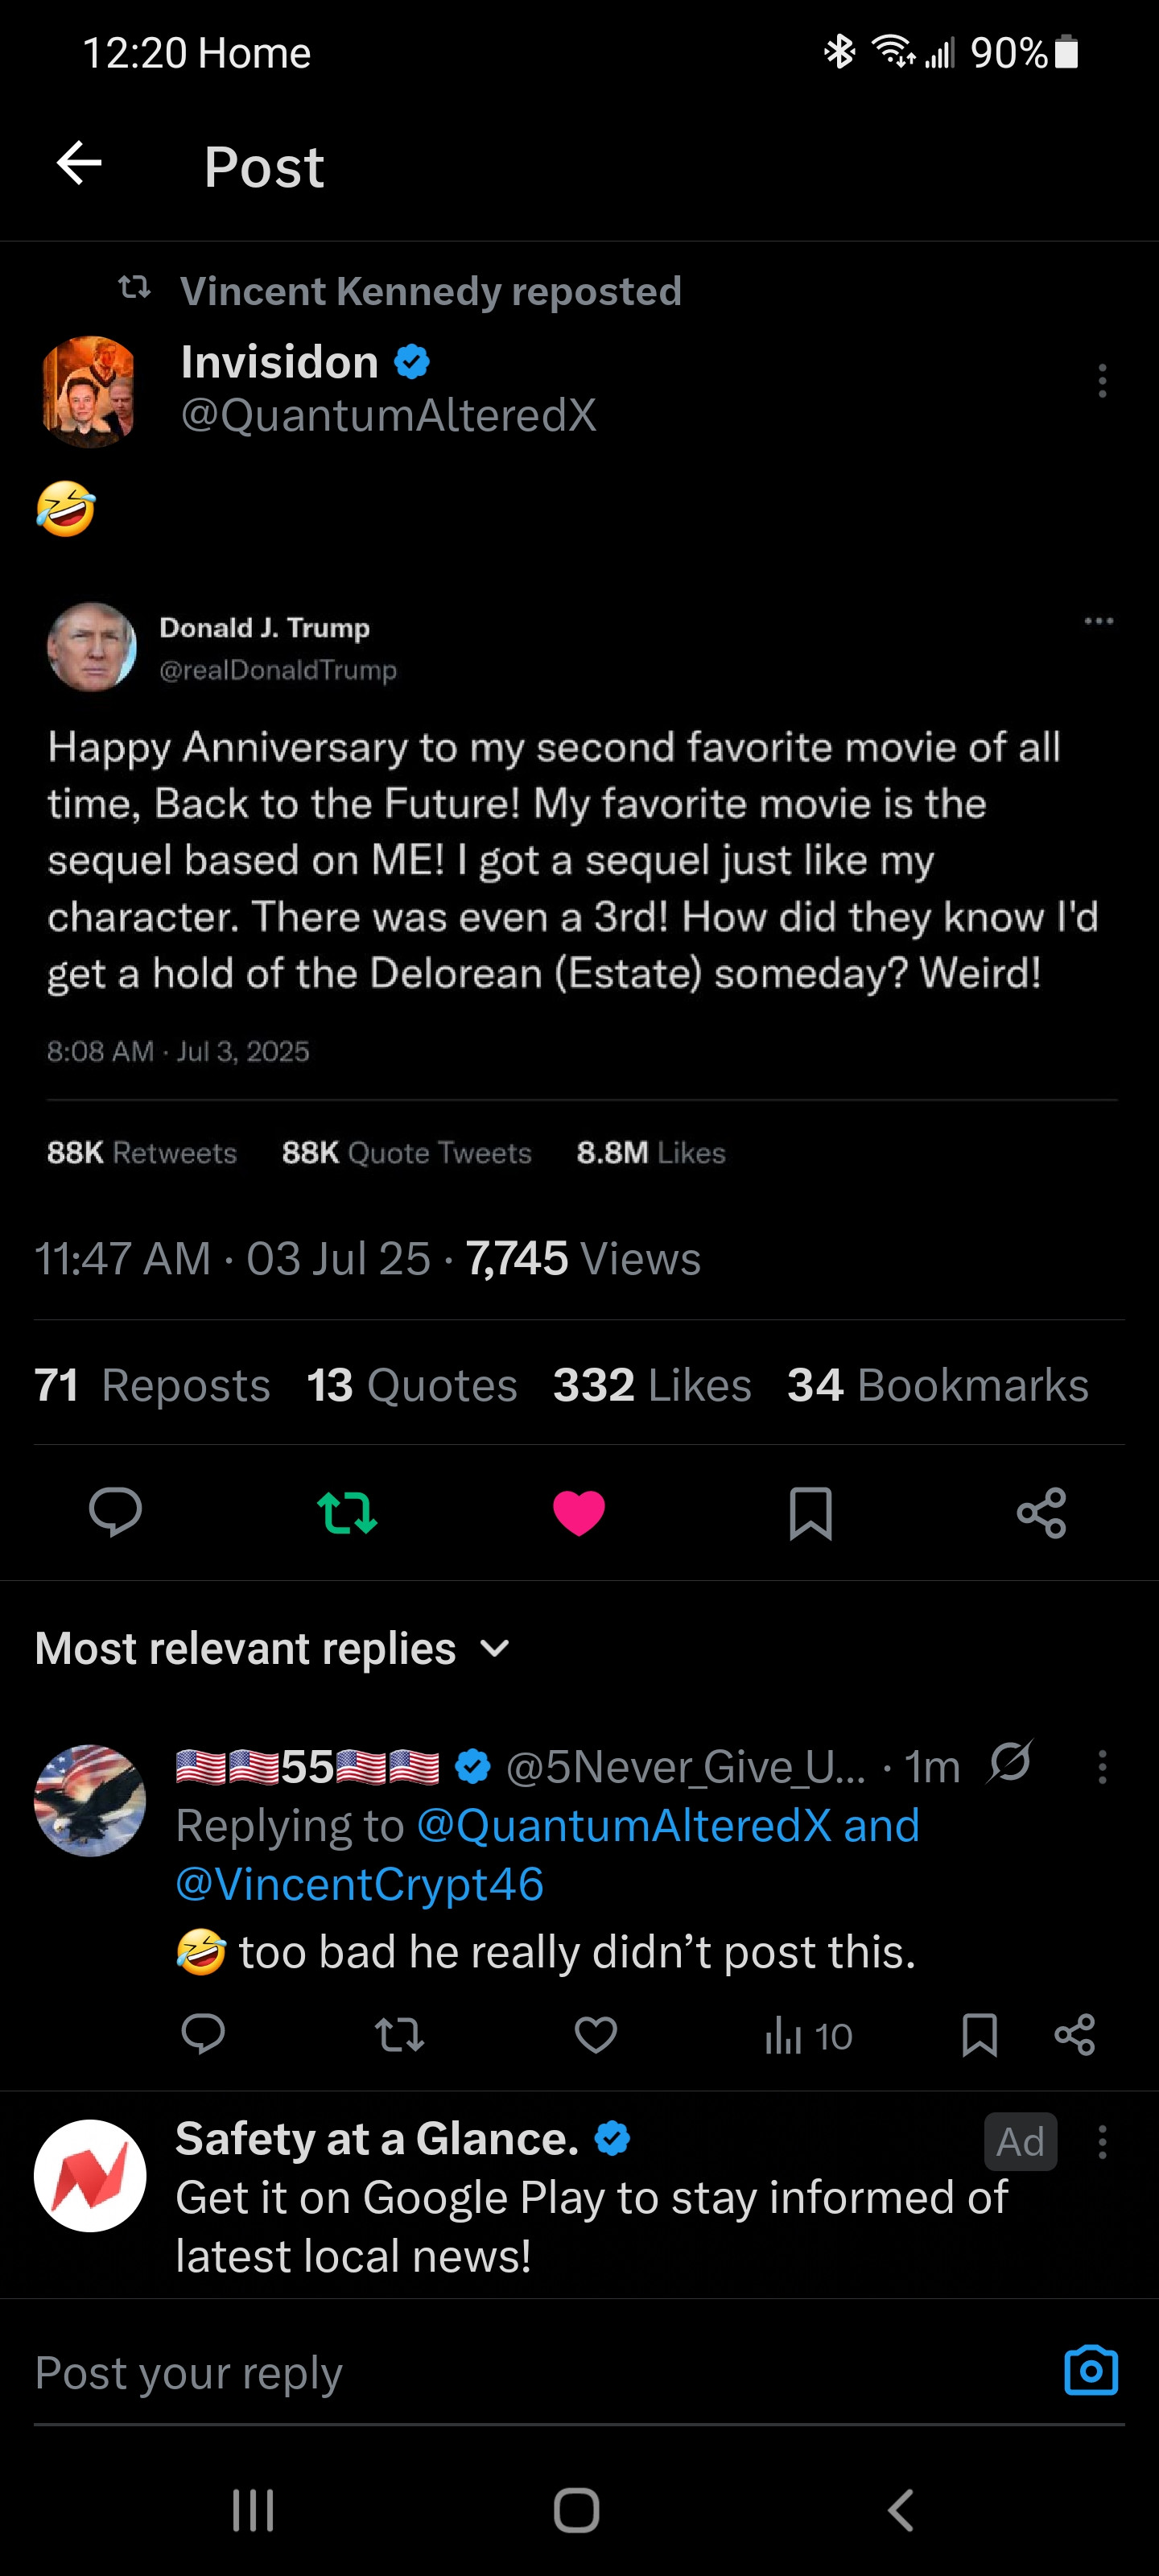Tap the reply bubble under main post
This screenshot has height=2576, width=1159.
click(115, 1512)
